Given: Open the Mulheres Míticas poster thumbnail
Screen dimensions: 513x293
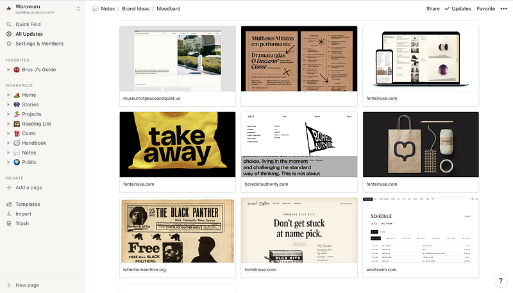Looking at the screenshot, I should point(299,59).
